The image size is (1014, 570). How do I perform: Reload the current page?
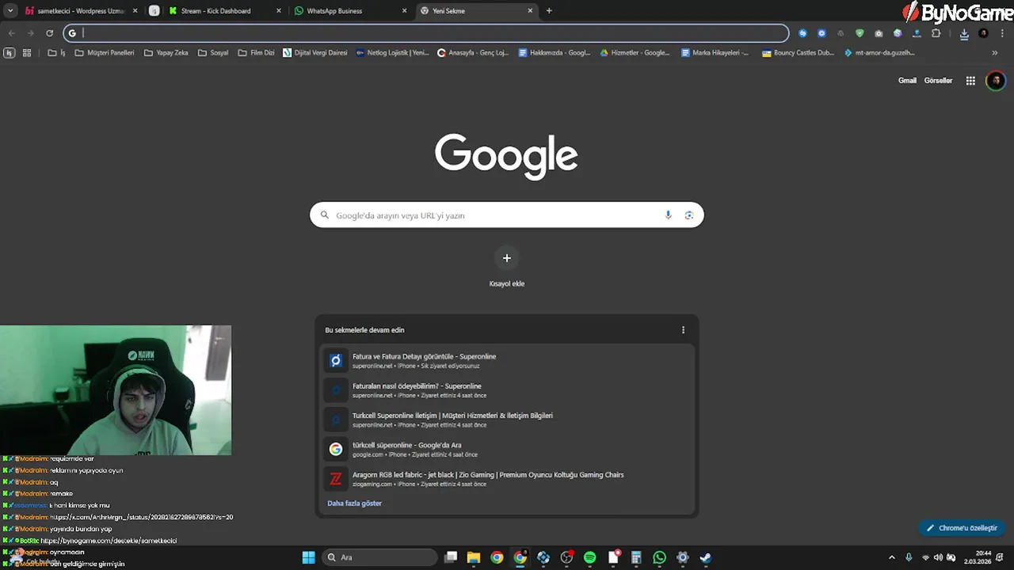click(x=49, y=33)
